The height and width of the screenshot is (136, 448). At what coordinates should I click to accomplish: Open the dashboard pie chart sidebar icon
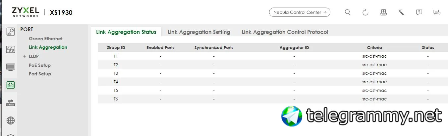[11, 32]
